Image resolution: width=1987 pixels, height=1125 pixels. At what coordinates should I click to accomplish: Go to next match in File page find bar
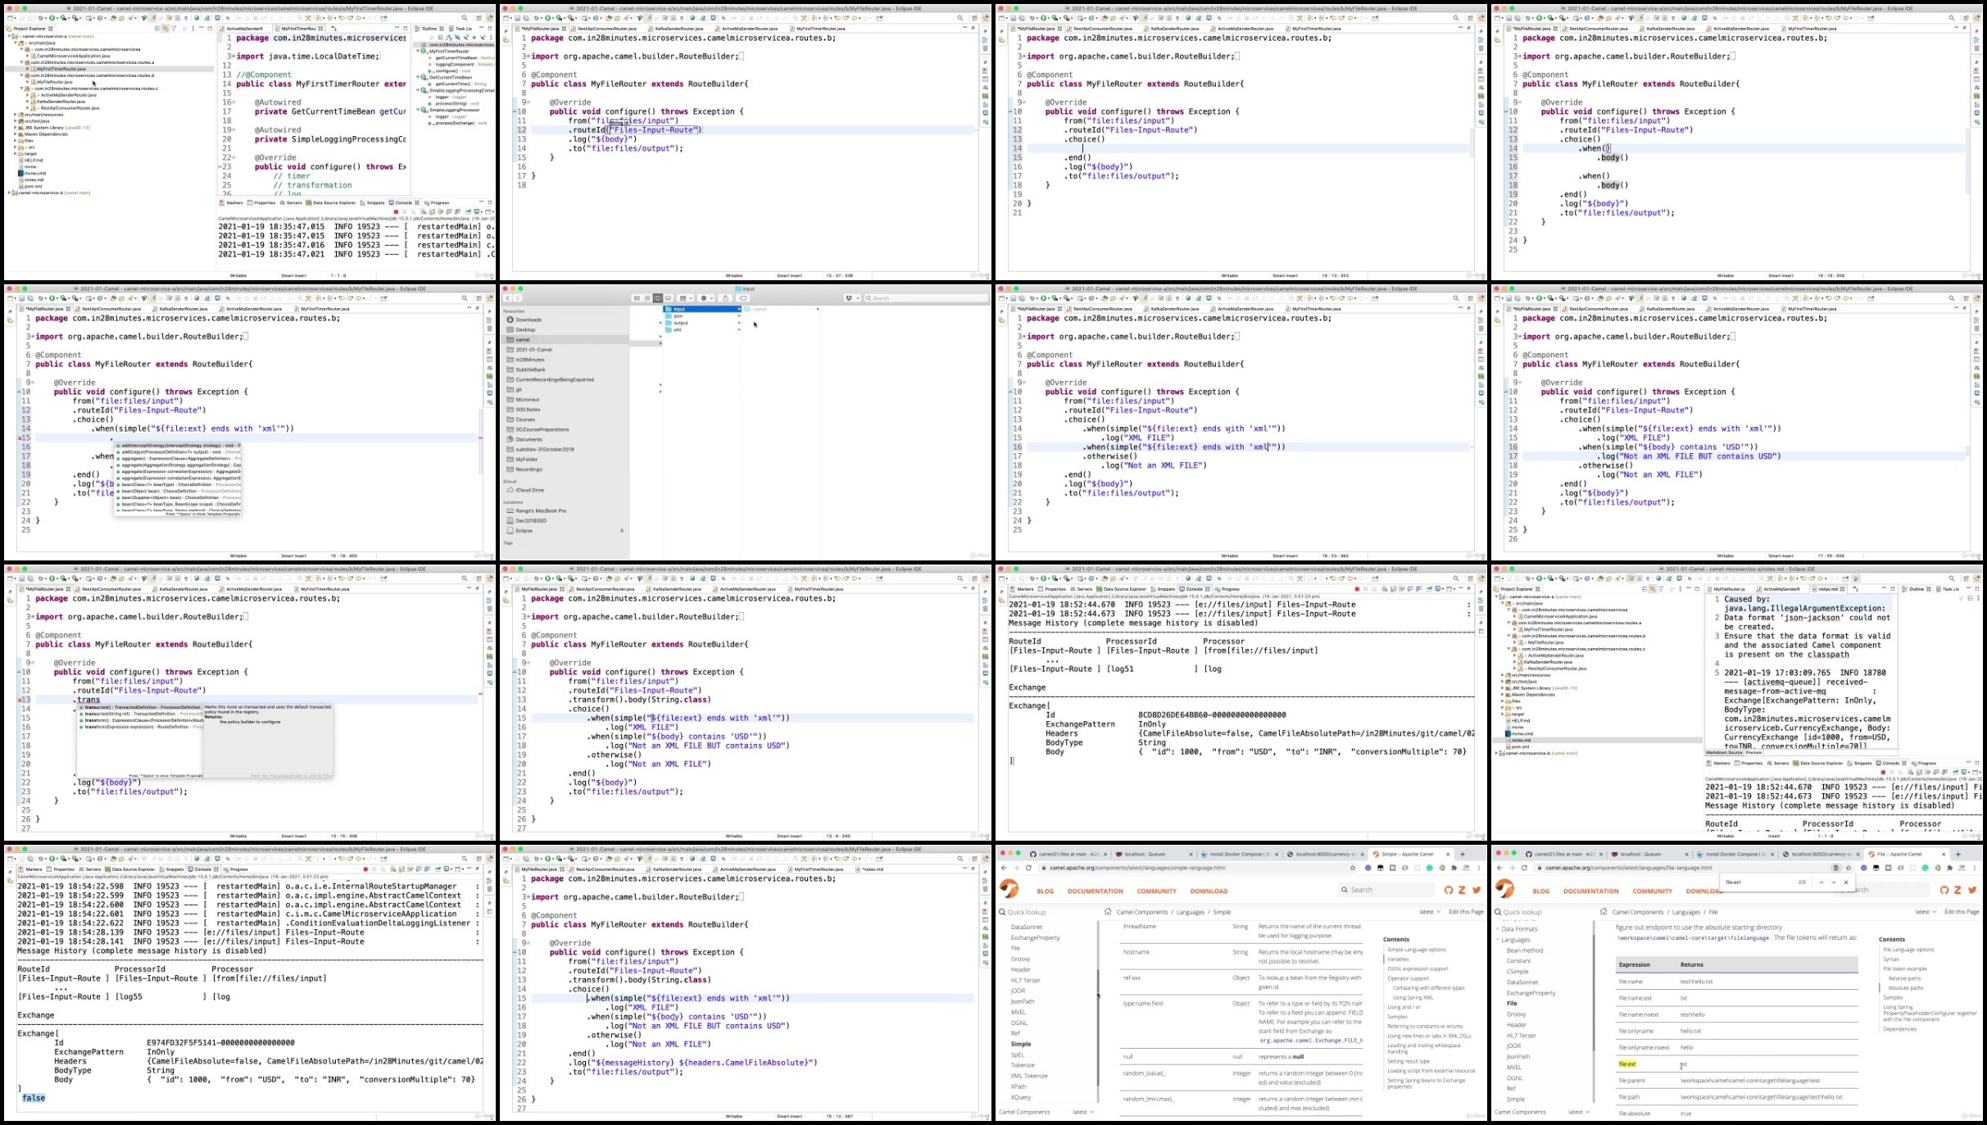[x=1833, y=882]
